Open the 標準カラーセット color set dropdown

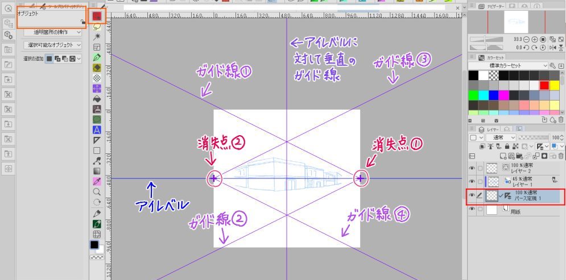[x=513, y=65]
